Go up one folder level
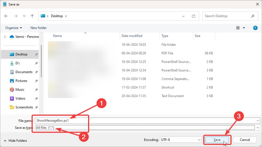This screenshot has height=147, width=262. tap(32, 16)
